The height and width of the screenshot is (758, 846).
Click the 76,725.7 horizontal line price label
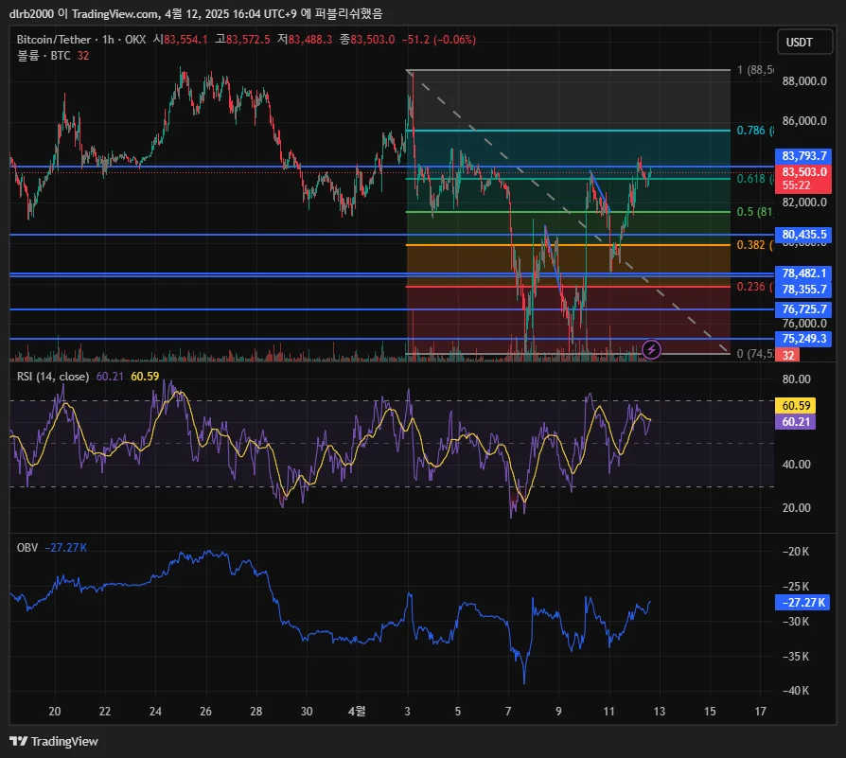pyautogui.click(x=804, y=309)
